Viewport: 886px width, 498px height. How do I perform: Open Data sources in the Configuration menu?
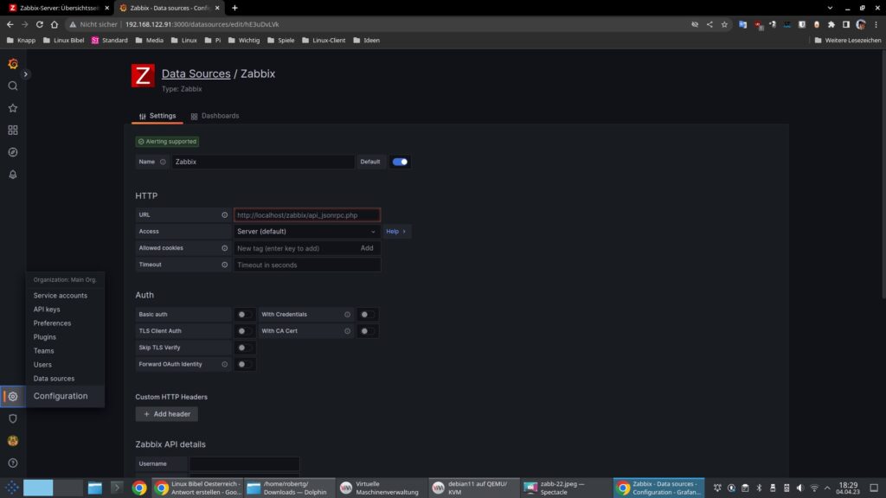(x=54, y=379)
